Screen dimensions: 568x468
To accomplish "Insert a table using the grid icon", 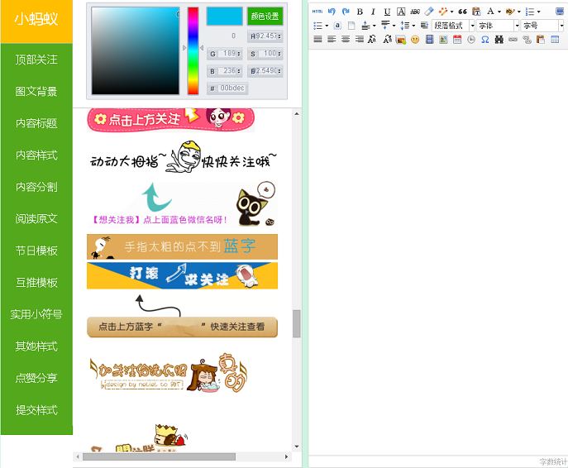I will [555, 39].
